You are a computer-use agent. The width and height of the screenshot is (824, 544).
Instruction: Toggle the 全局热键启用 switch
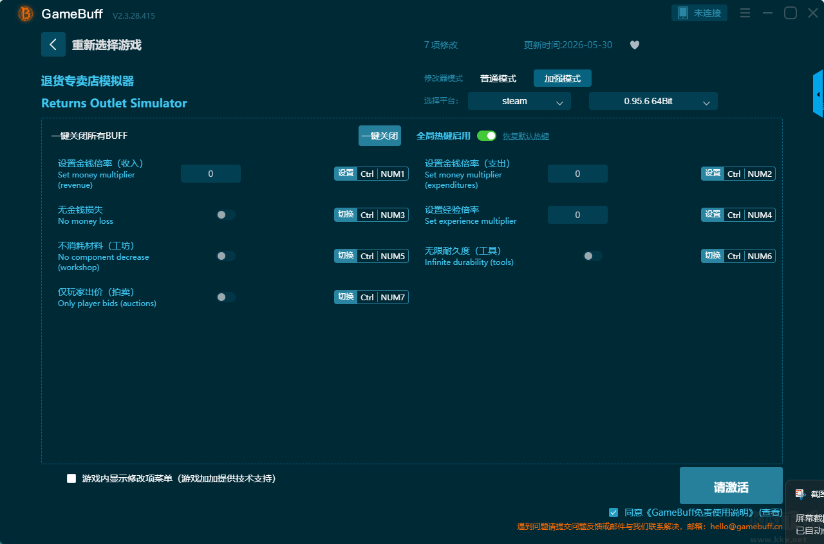(487, 136)
